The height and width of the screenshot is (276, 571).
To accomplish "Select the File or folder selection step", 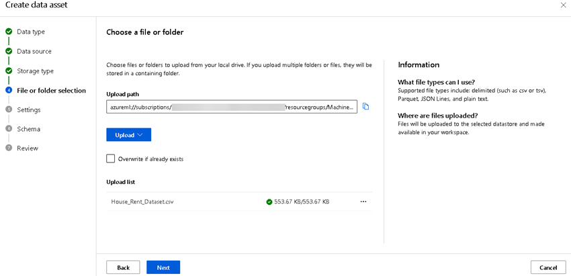I will coord(51,90).
